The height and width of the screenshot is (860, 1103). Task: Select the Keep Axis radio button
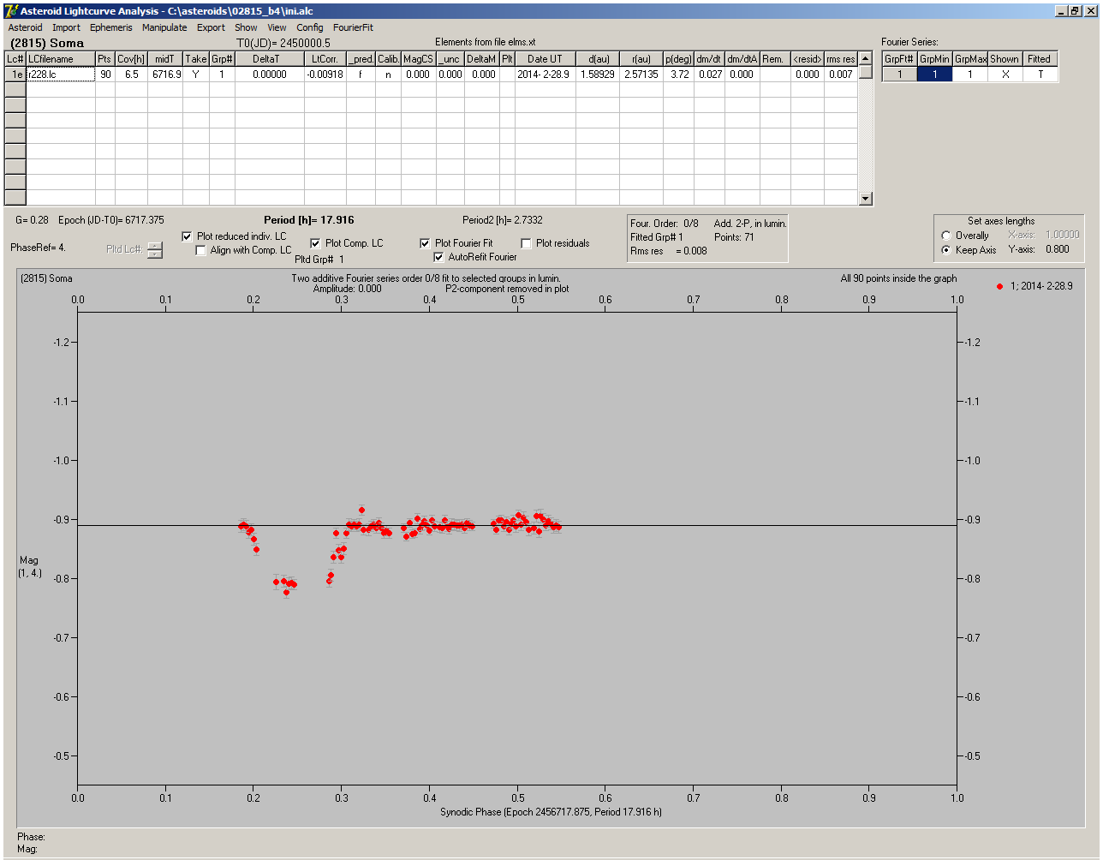[946, 250]
